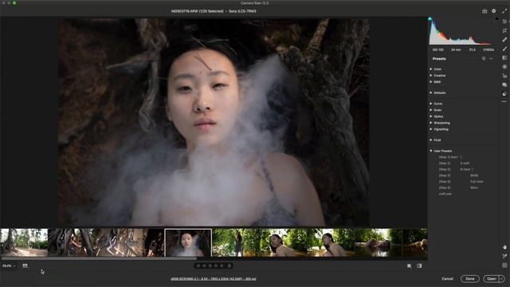This screenshot has width=510, height=287.
Task: Select the selected smoke portrait thumbnail
Action: [188, 242]
